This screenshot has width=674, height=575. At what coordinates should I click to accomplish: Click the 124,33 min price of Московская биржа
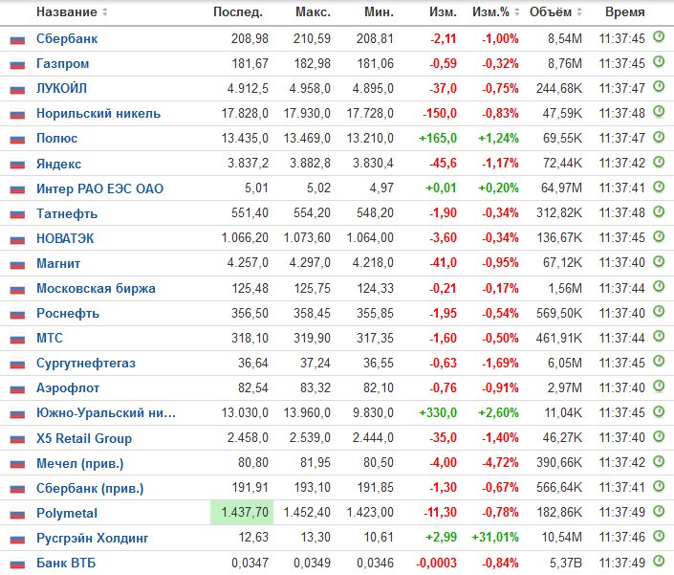tap(376, 288)
